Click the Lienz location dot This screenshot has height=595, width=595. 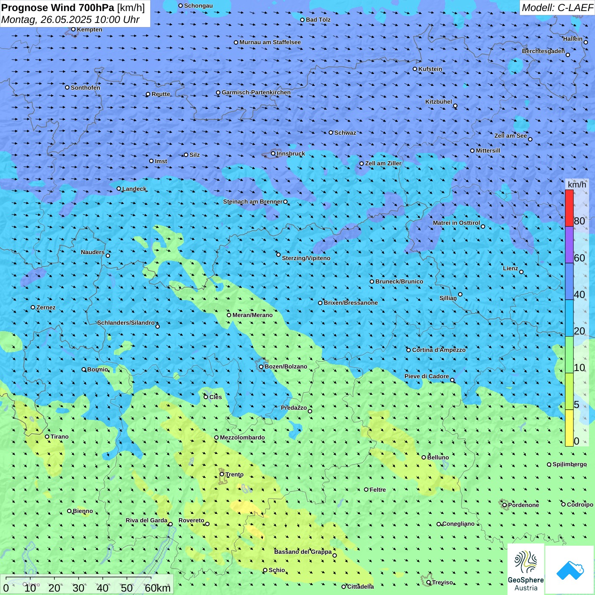(521, 272)
